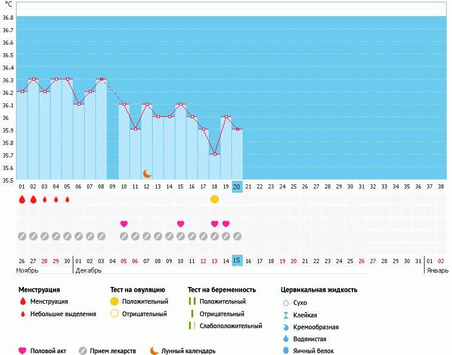This screenshot has height=355, width=452.
Task: Click the large menstruation drop on cycle day 01
Action: tap(22, 199)
